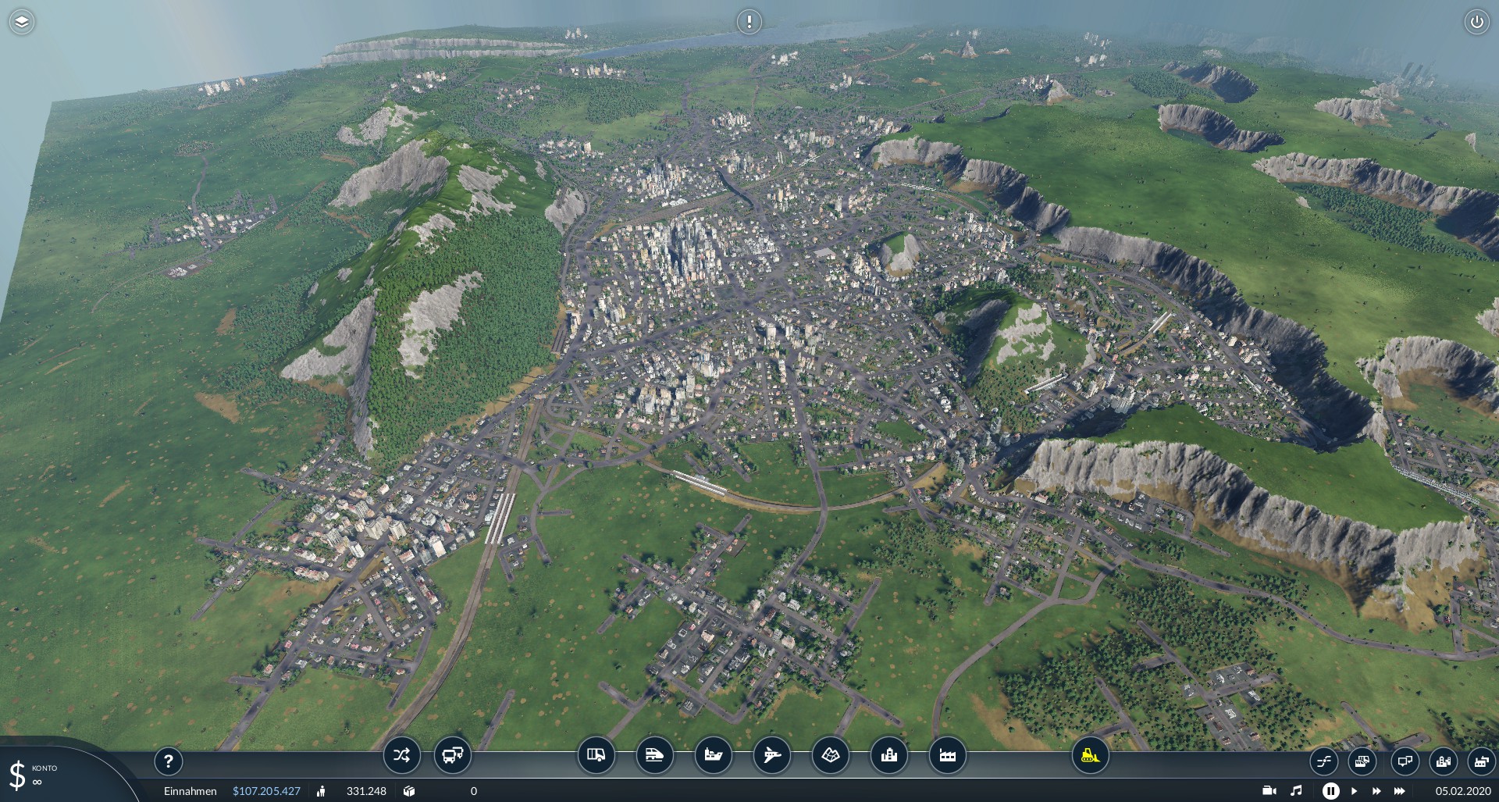The image size is (1499, 802).
Task: Open the help question mark
Action: (x=168, y=761)
